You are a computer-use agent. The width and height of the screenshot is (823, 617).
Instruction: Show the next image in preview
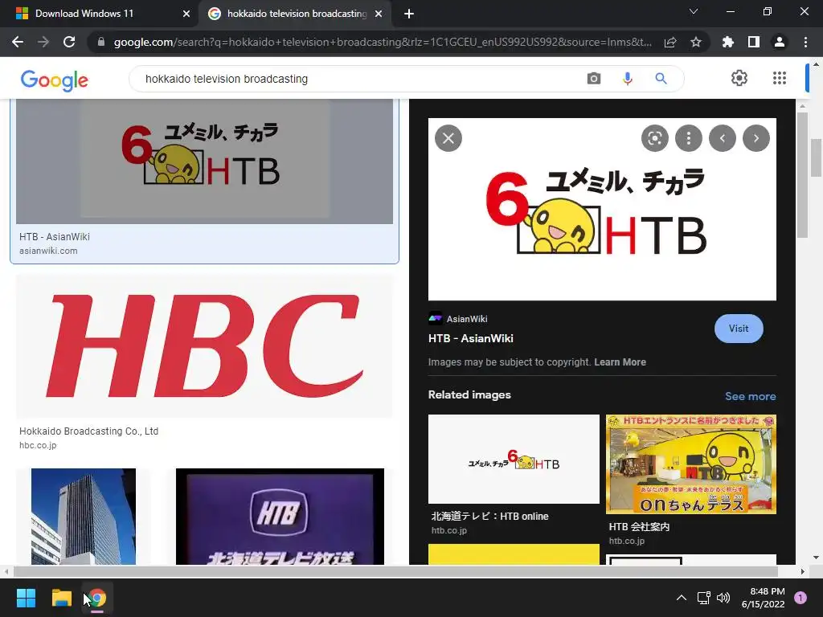[755, 138]
